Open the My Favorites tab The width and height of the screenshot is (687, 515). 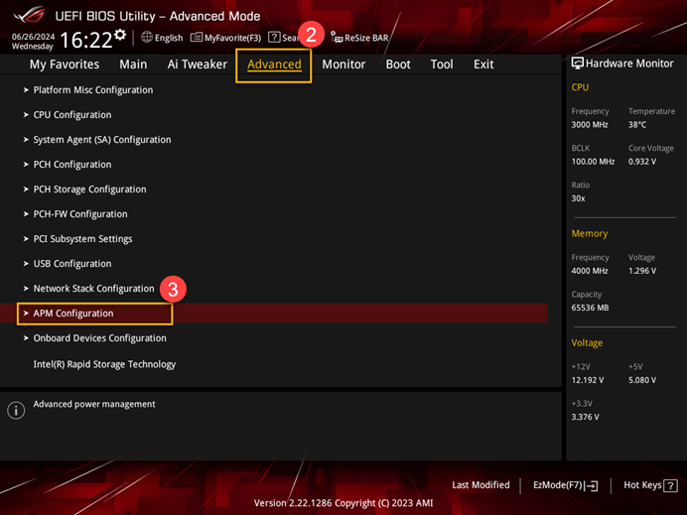pyautogui.click(x=65, y=64)
